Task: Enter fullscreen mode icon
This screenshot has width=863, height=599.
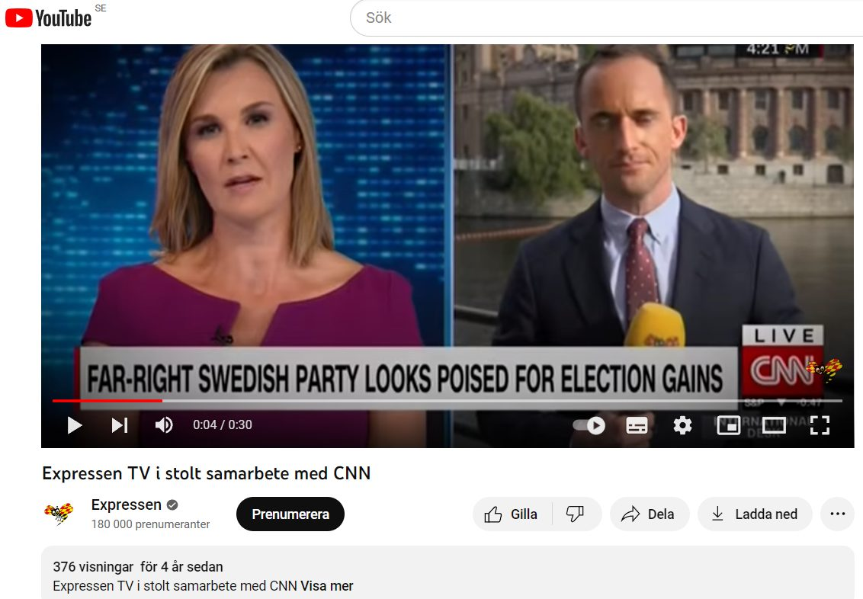Action: click(x=820, y=425)
